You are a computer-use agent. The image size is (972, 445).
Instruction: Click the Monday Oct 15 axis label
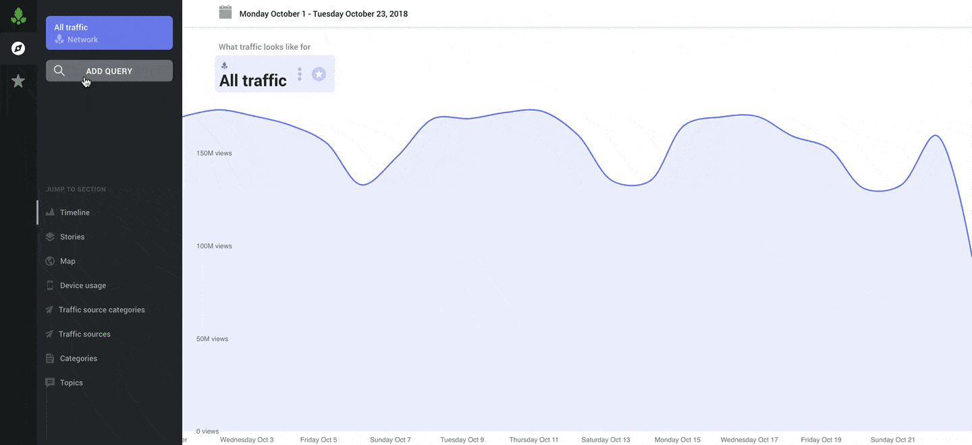click(x=678, y=440)
